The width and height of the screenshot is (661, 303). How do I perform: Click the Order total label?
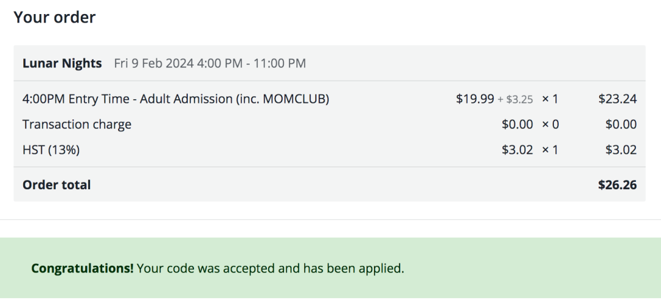(x=56, y=185)
